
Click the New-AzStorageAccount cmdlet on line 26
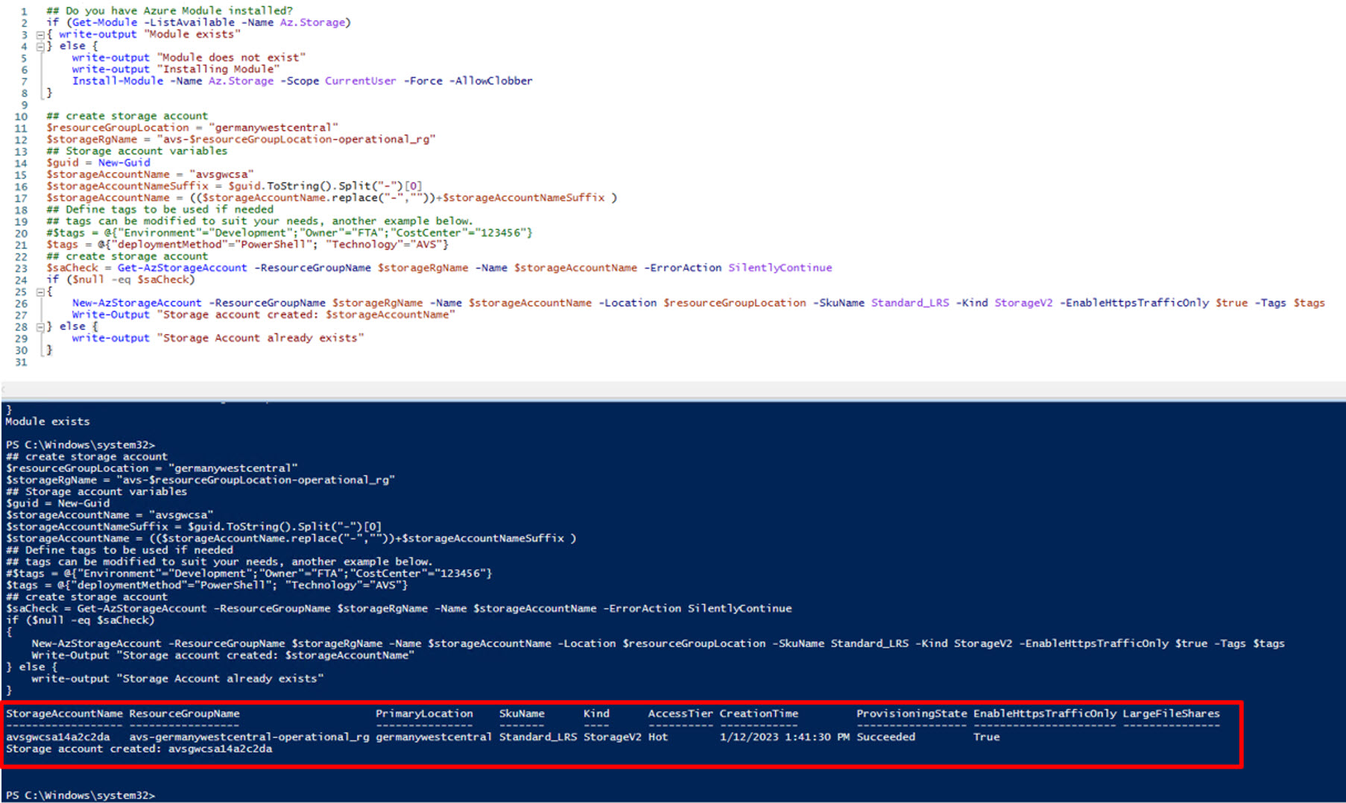pyautogui.click(x=137, y=303)
